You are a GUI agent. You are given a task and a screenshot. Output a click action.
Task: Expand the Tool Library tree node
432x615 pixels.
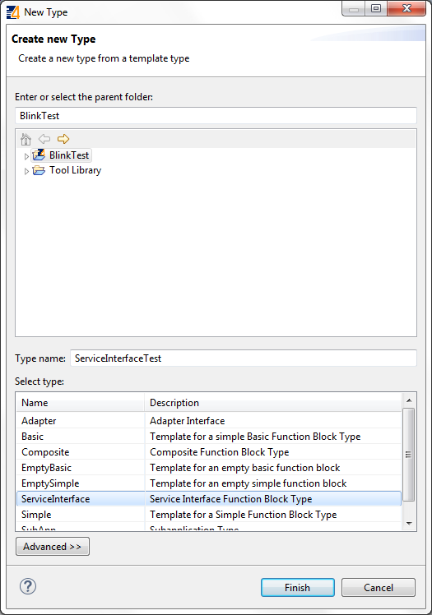click(x=26, y=171)
